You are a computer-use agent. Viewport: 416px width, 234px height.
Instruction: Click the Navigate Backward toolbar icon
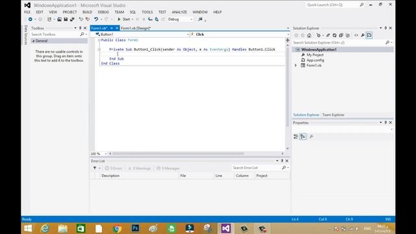click(31, 19)
